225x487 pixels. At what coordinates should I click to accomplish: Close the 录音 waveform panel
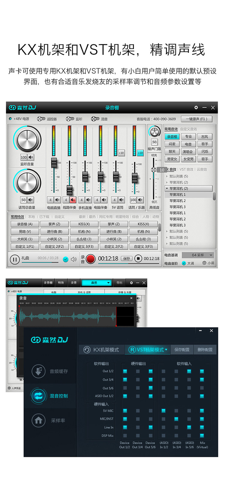pyautogui.click(x=131, y=298)
